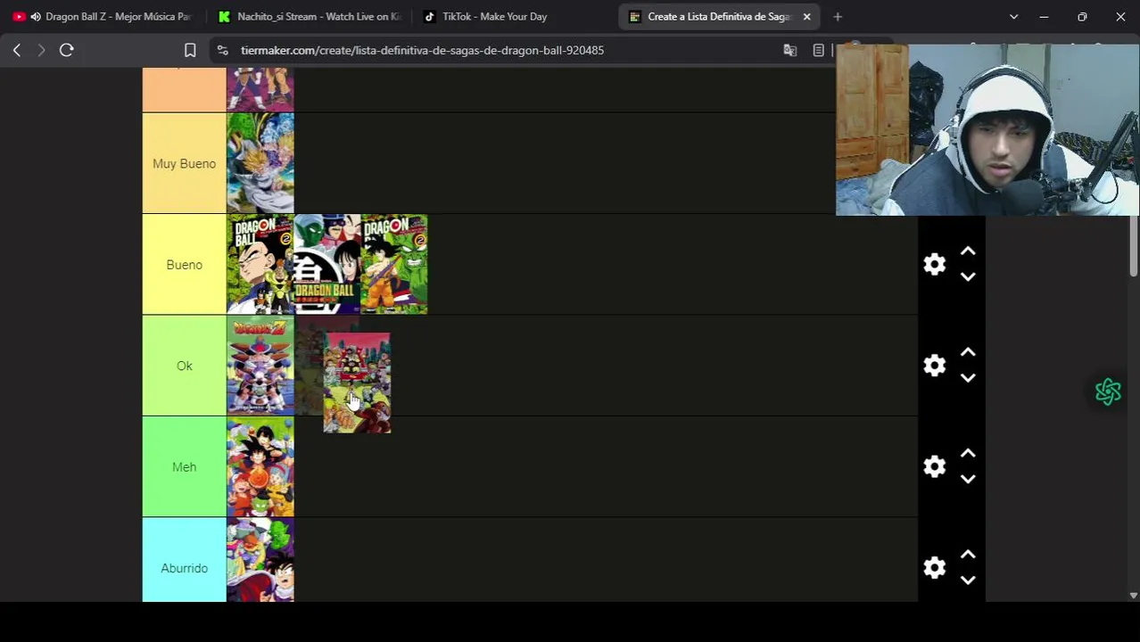Image resolution: width=1140 pixels, height=642 pixels.
Task: Click the Muy Bueno tier label
Action: pyautogui.click(x=184, y=163)
